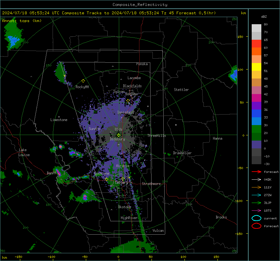
Task: Click the red forecast arrow in legend
Action: point(256,172)
